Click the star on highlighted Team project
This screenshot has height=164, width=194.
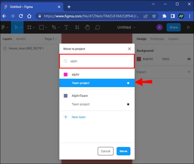click(128, 83)
